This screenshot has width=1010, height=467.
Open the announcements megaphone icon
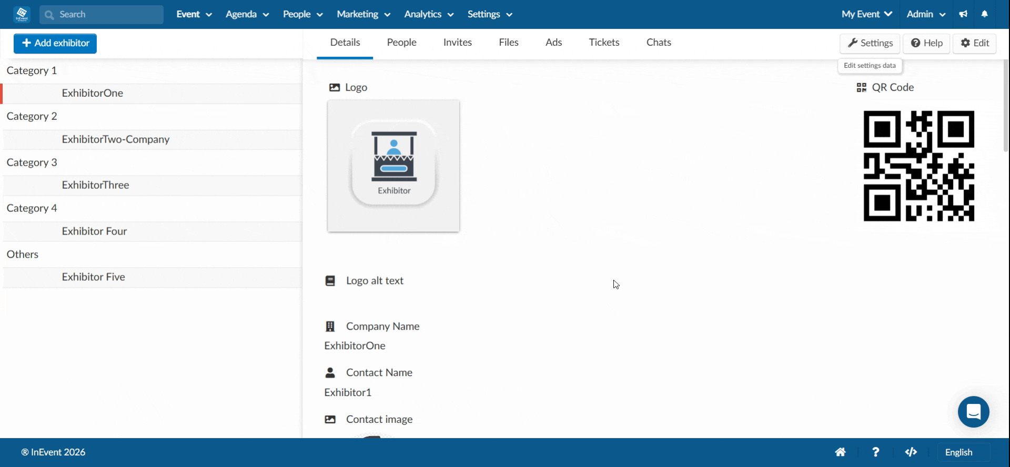(x=963, y=14)
